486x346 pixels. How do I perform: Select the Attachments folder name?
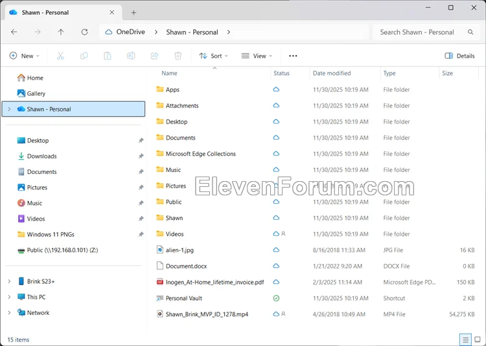[x=182, y=106]
